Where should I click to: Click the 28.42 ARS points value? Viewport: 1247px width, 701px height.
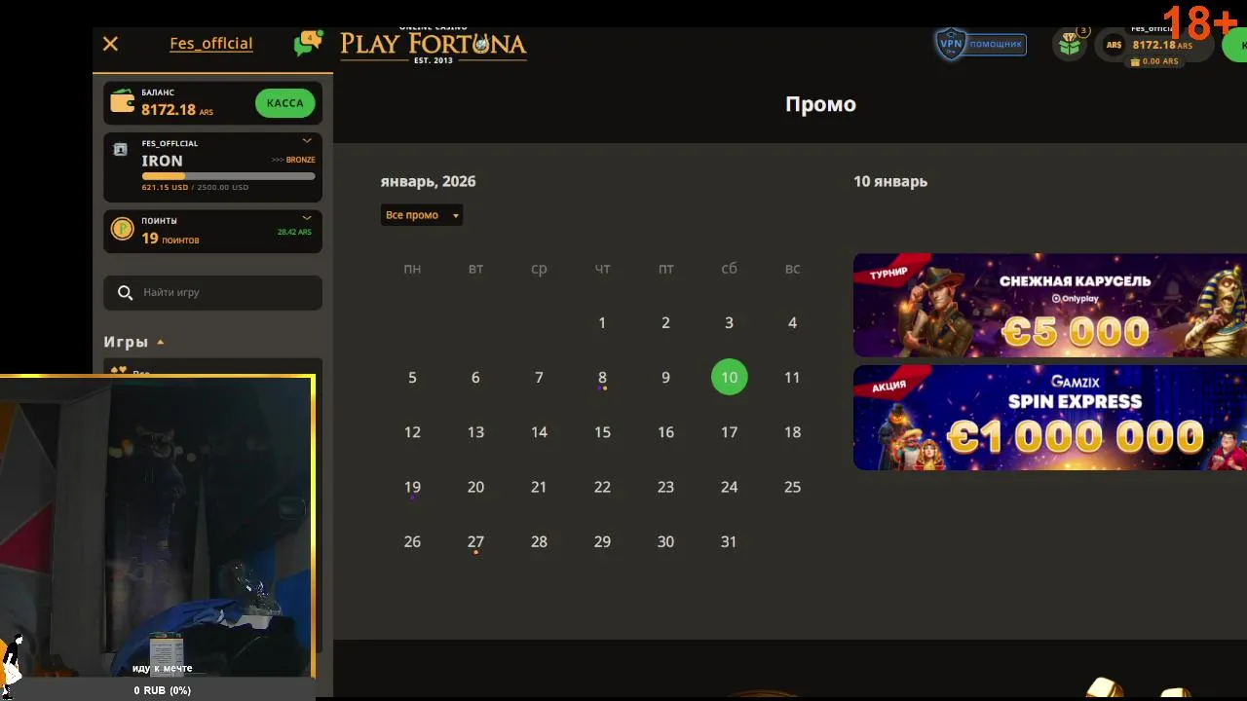pyautogui.click(x=294, y=232)
